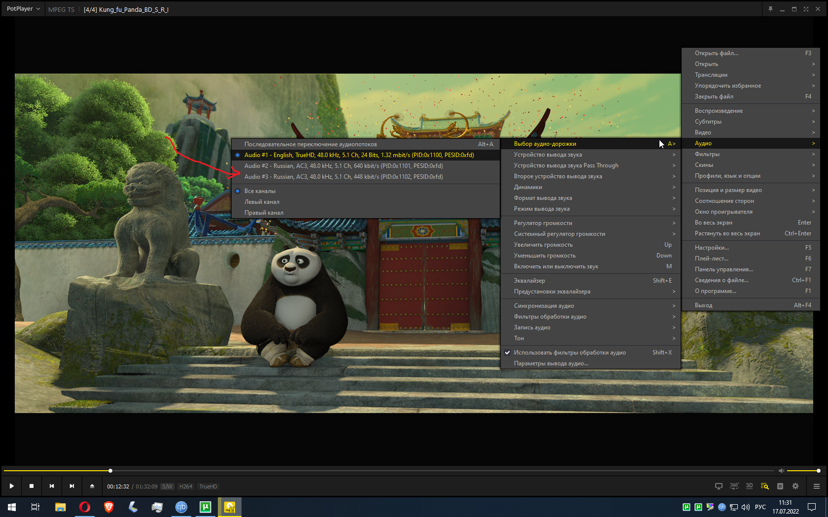This screenshot has width=828, height=517.
Task: Click the TrueHD audio codec badge
Action: click(x=208, y=486)
